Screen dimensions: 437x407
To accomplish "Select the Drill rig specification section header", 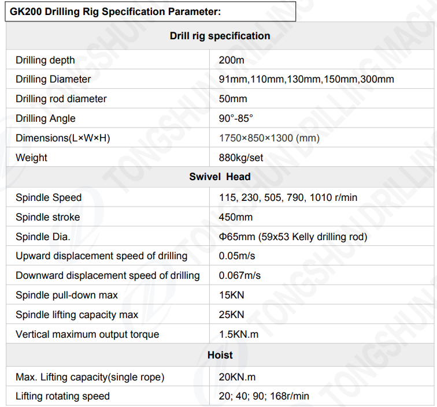I will pos(220,36).
